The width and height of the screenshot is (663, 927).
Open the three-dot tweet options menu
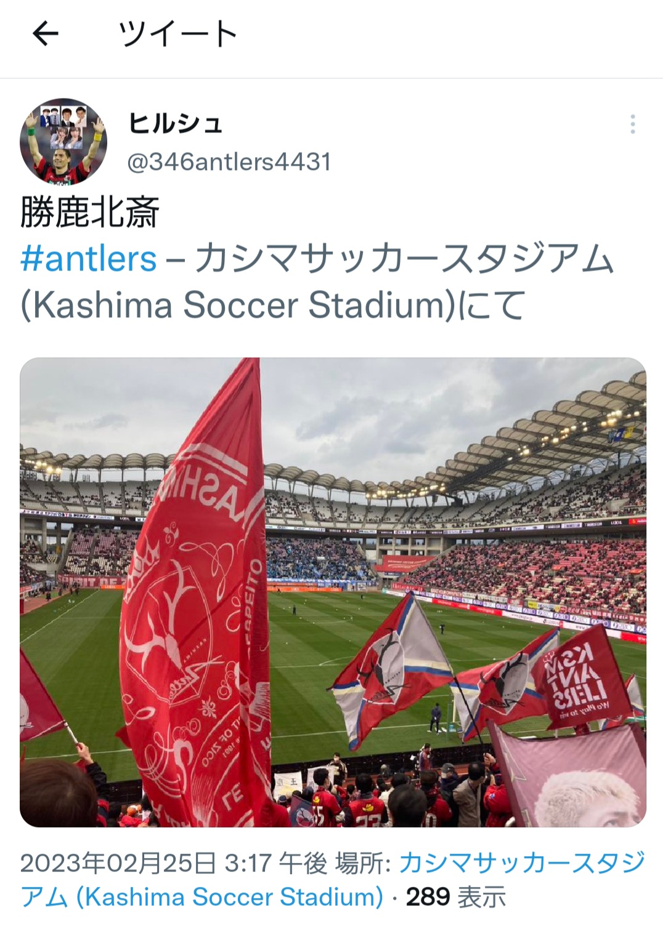coord(633,124)
